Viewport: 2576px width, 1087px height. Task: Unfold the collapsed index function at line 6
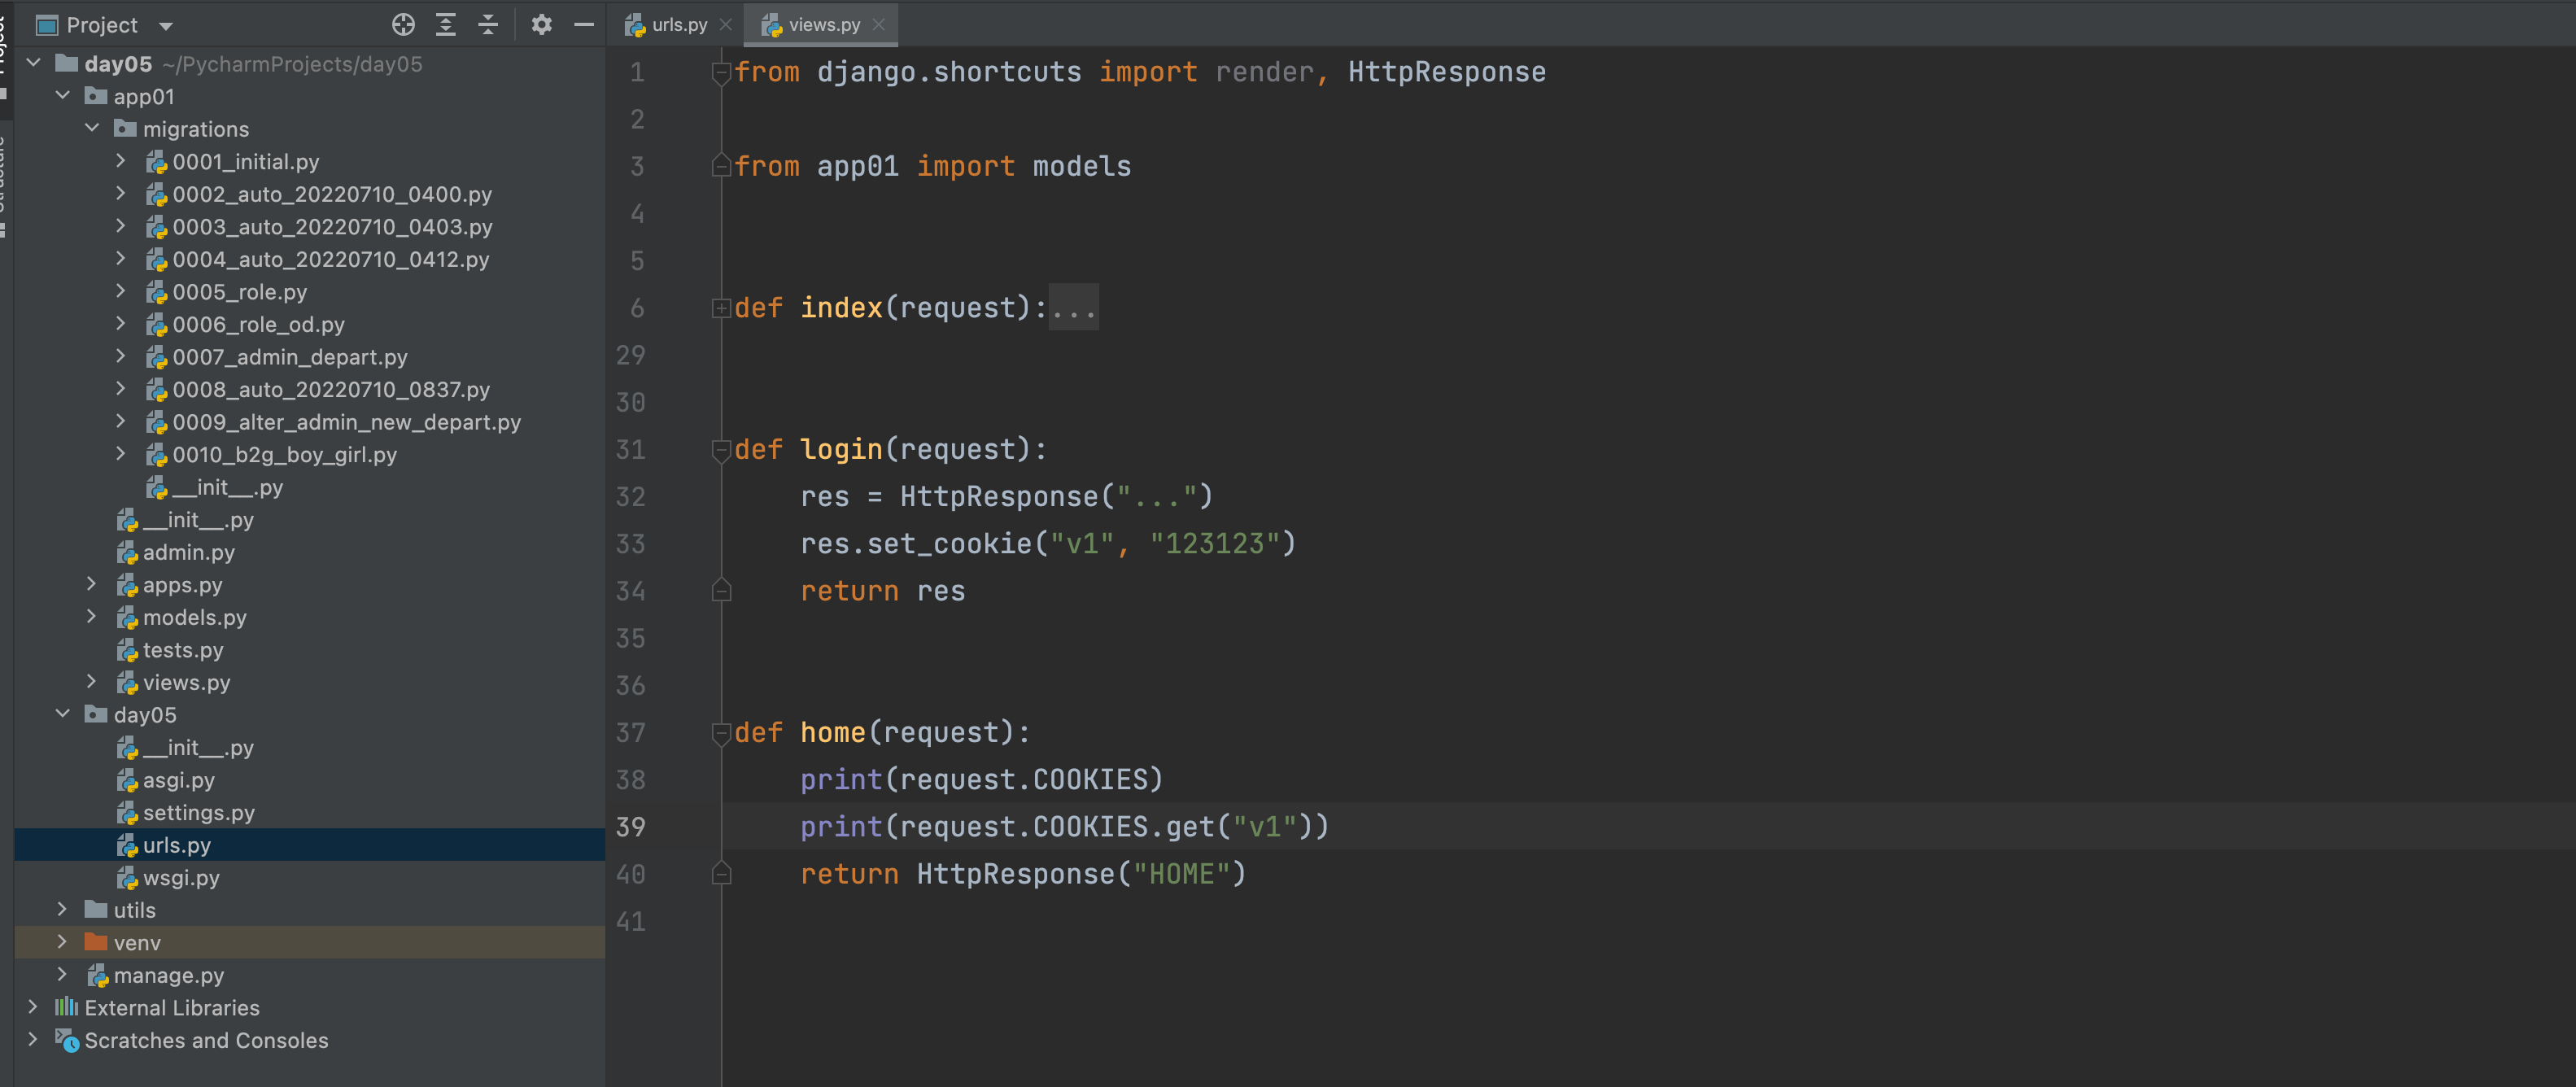click(x=720, y=308)
